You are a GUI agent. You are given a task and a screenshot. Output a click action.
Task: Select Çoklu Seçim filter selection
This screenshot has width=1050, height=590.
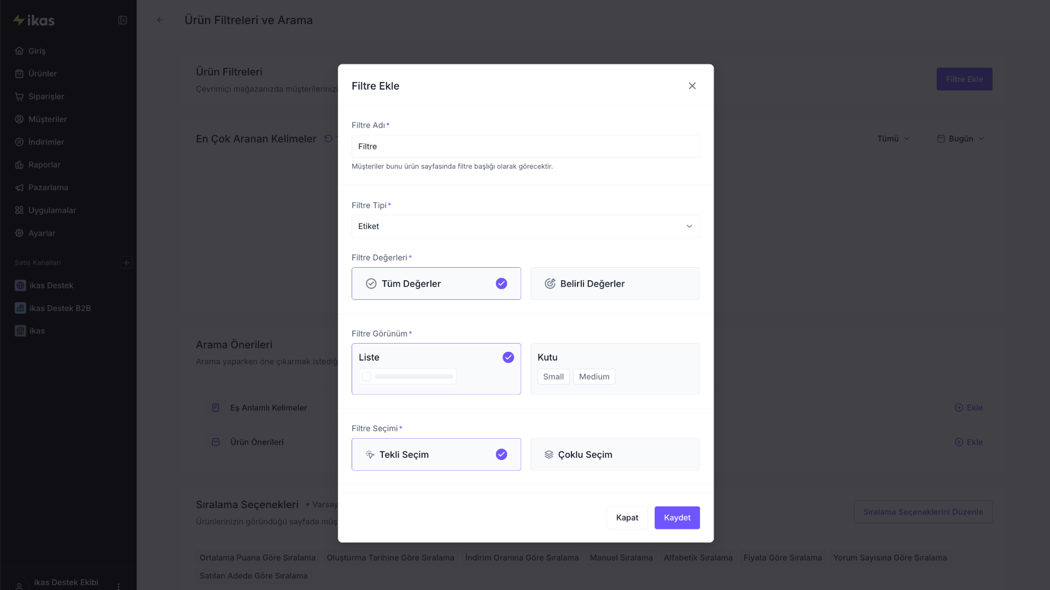point(615,455)
